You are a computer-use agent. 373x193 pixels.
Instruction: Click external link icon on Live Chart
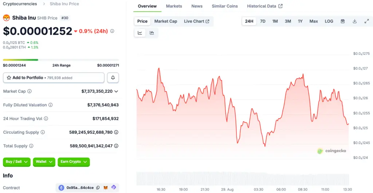[x=207, y=21]
